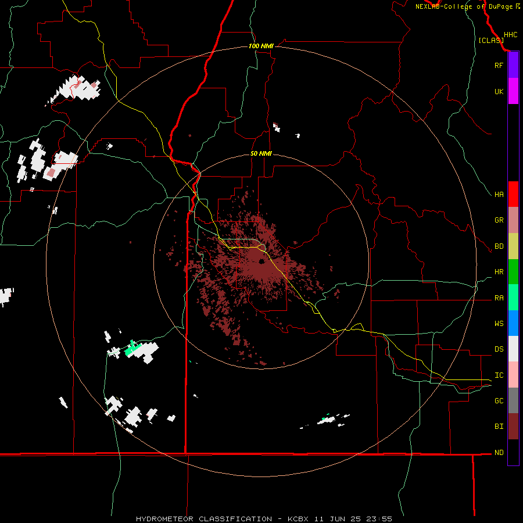The height and width of the screenshot is (523, 523).
Task: Click the radar site center black dot
Action: [x=261, y=261]
